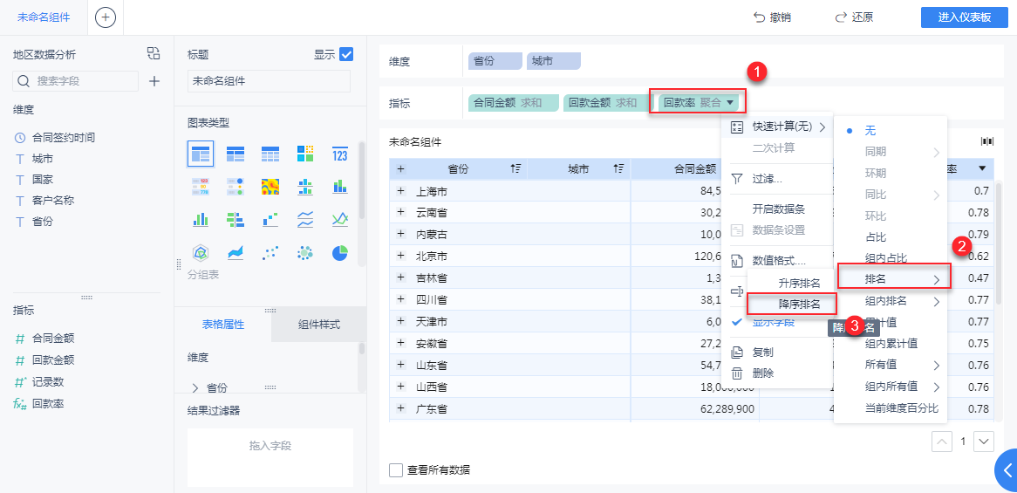The height and width of the screenshot is (493, 1017).
Task: Select the pie chart icon
Action: coord(340,253)
